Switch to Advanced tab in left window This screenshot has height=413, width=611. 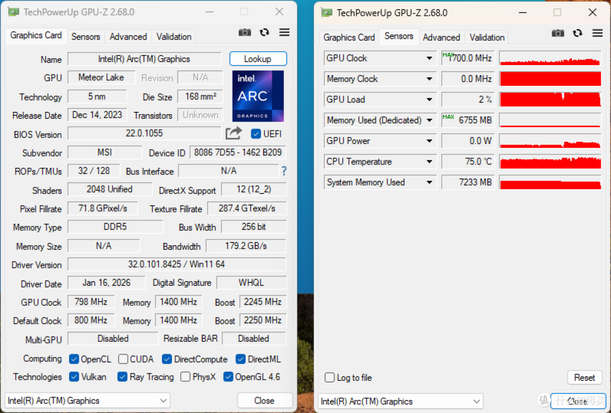pos(128,37)
